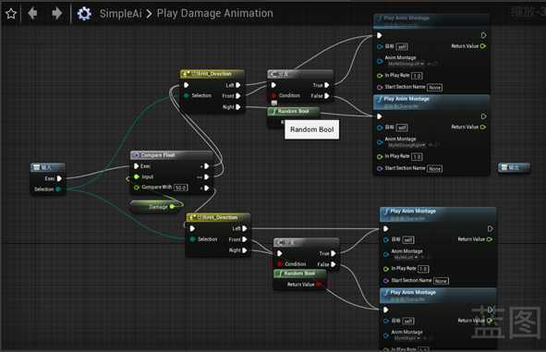Click the Damage variable output pin

pos(172,207)
